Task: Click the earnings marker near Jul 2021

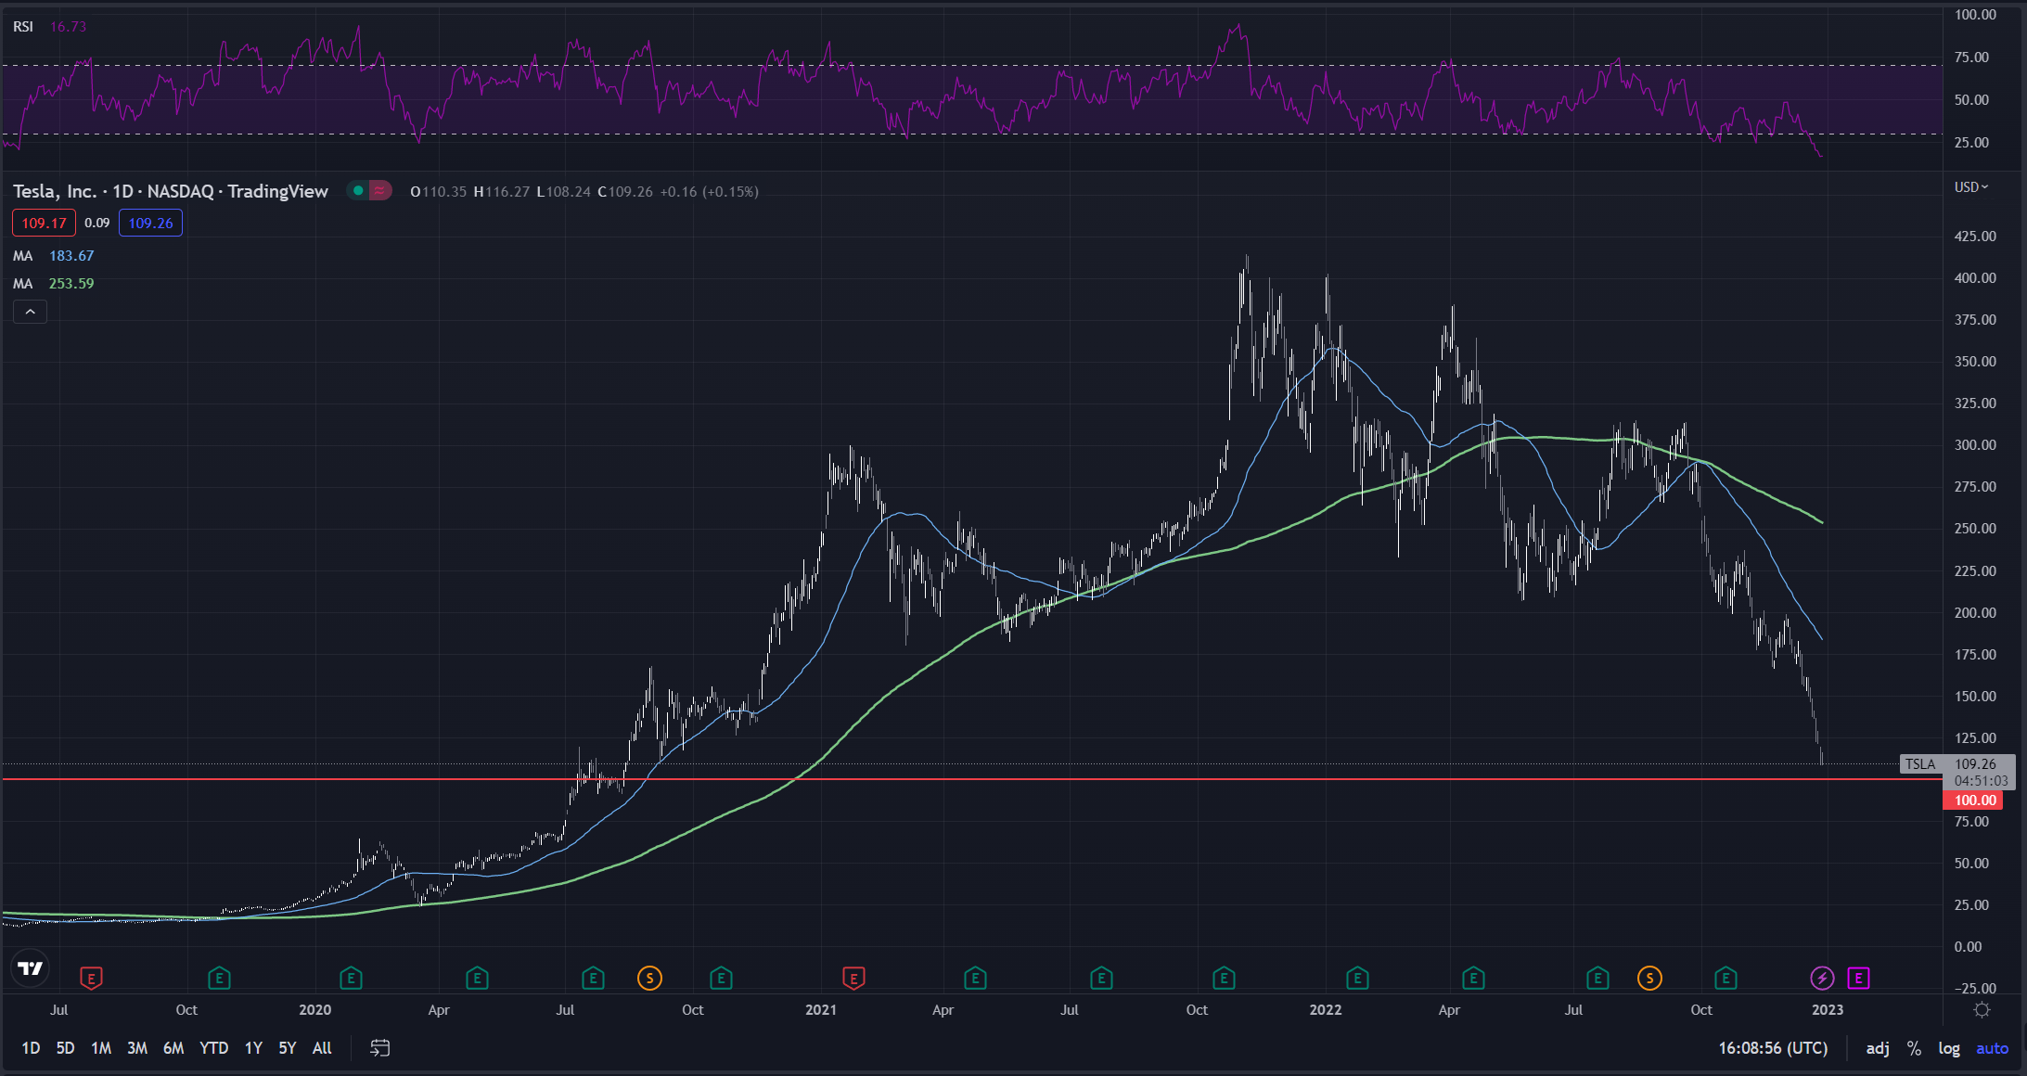Action: [x=1101, y=978]
